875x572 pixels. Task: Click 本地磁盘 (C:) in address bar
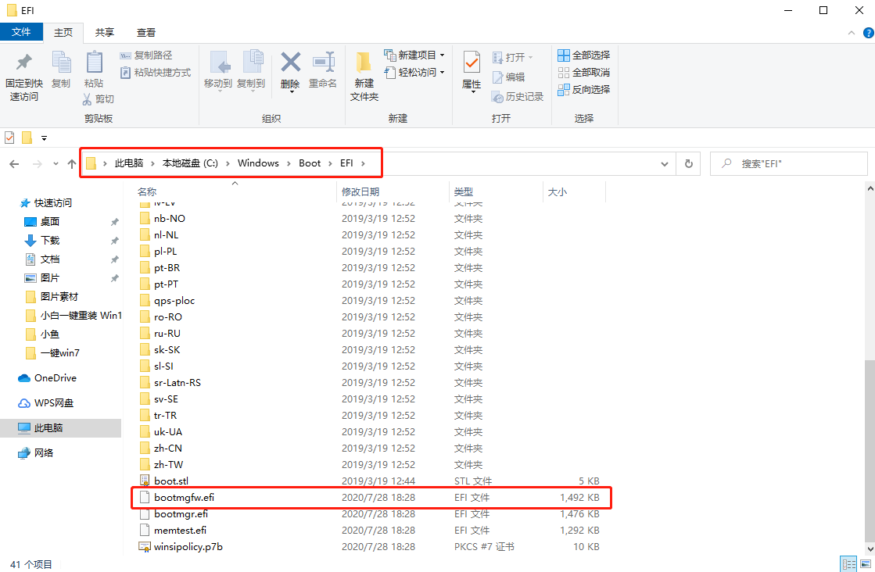[x=190, y=163]
